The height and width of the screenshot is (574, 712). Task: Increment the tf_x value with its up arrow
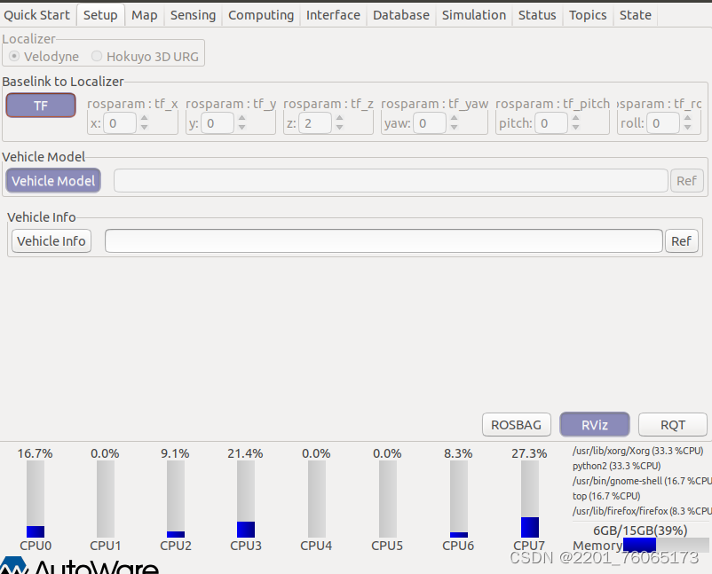coord(143,119)
